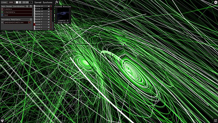Click the middle speed value button
218x123 pixels.
tap(27, 2)
